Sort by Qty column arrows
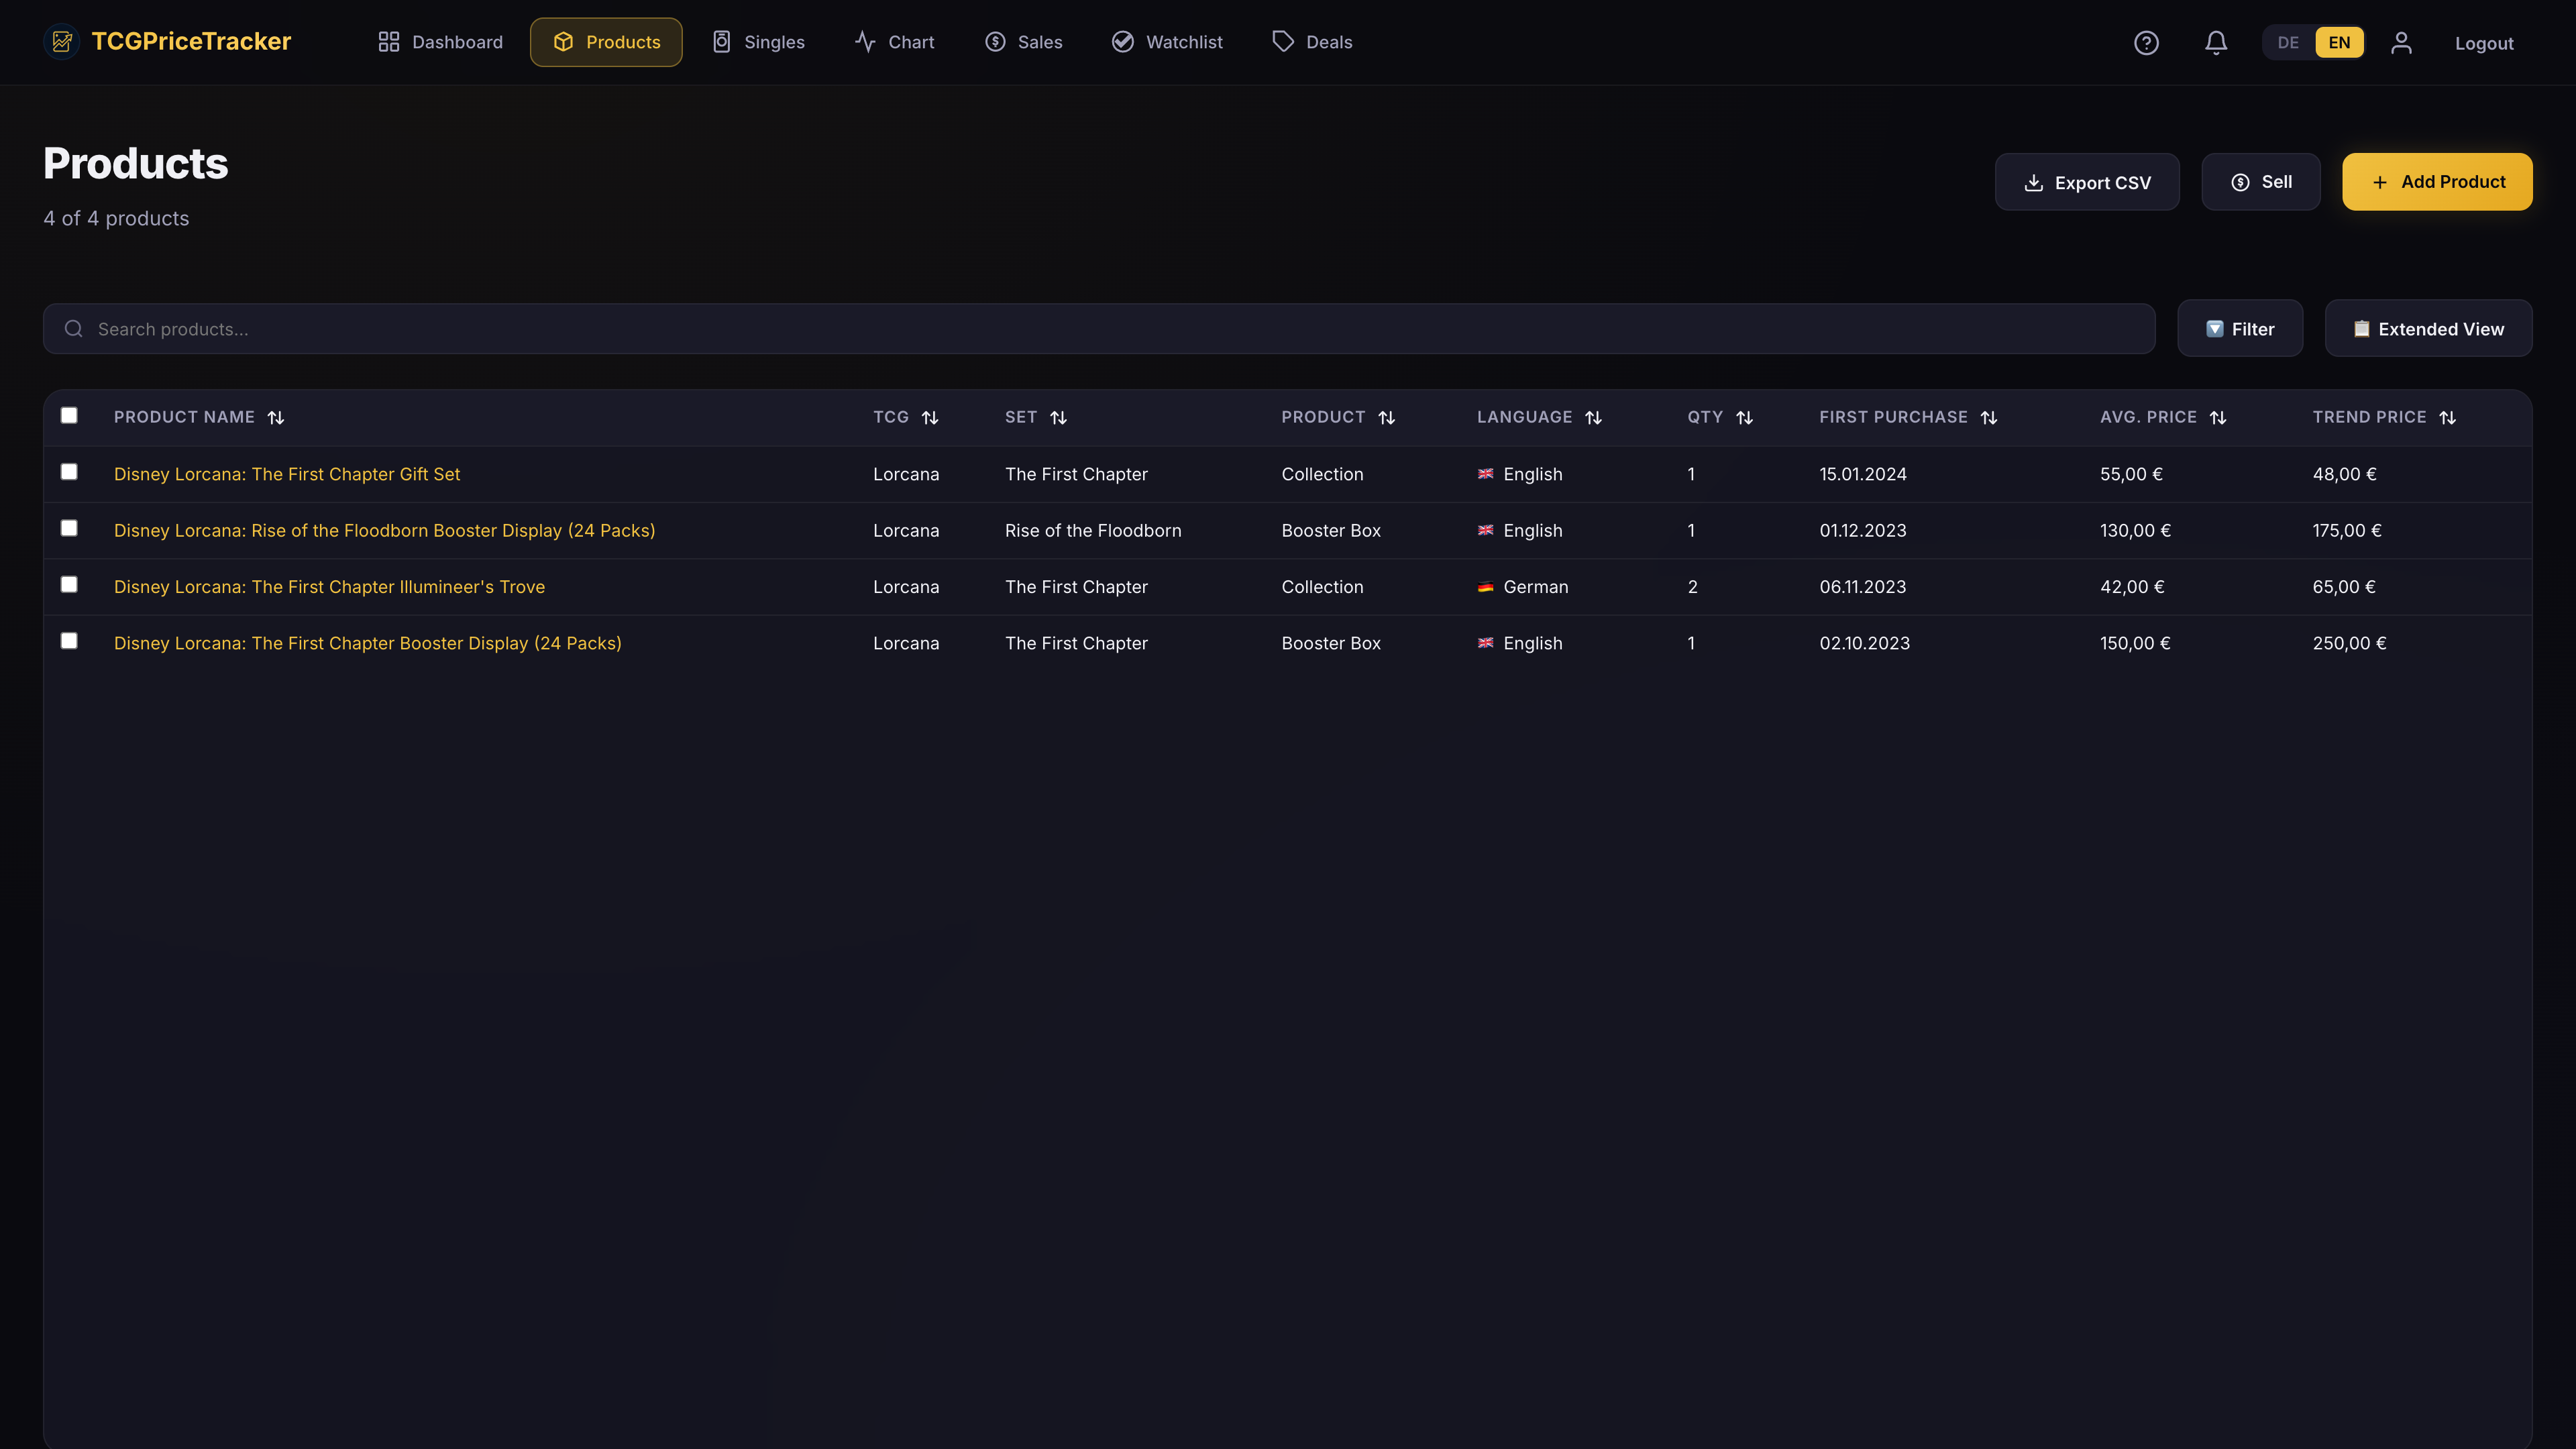 [x=1744, y=418]
